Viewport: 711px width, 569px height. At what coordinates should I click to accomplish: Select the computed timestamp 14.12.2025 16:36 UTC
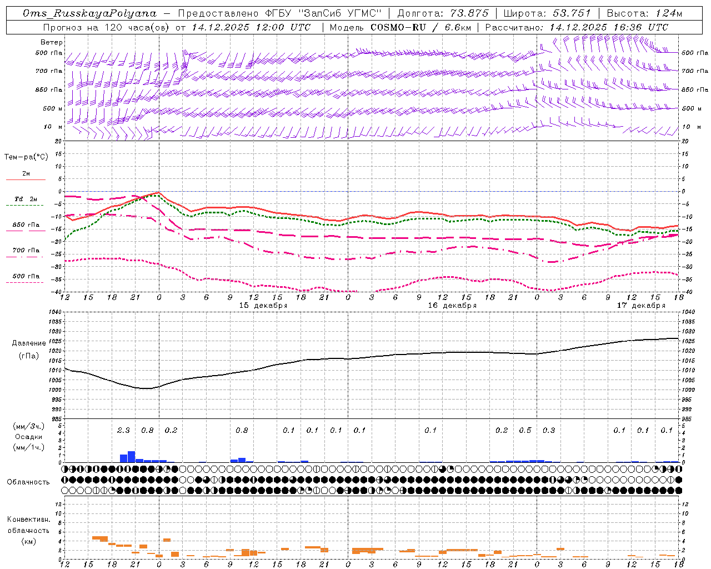609,27
